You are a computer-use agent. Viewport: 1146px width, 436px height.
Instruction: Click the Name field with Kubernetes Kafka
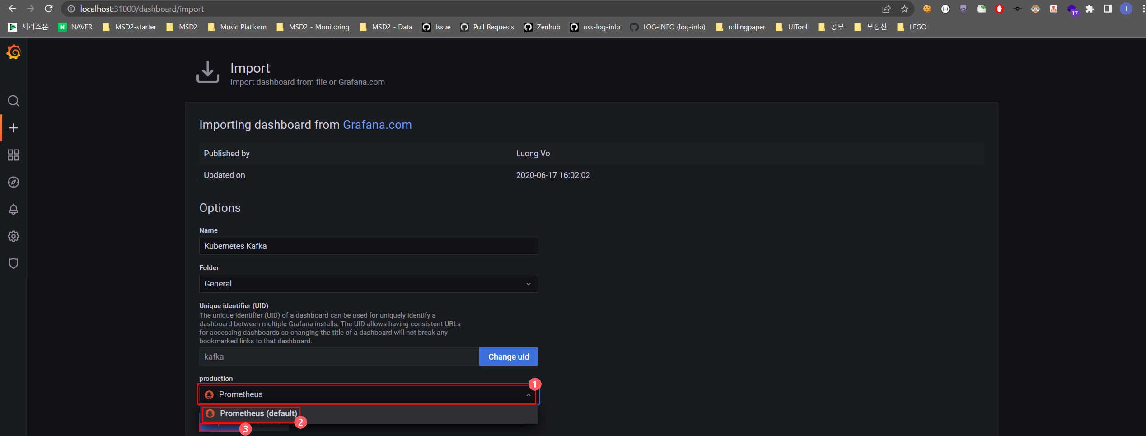click(x=368, y=246)
